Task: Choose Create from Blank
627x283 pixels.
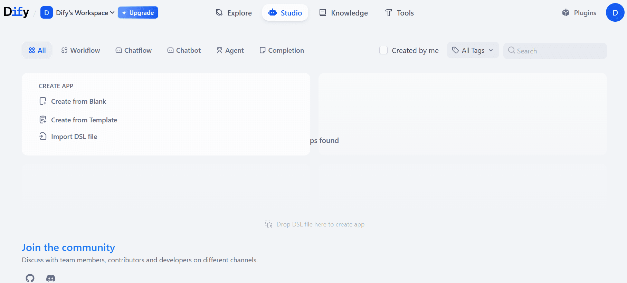Action: pyautogui.click(x=73, y=101)
